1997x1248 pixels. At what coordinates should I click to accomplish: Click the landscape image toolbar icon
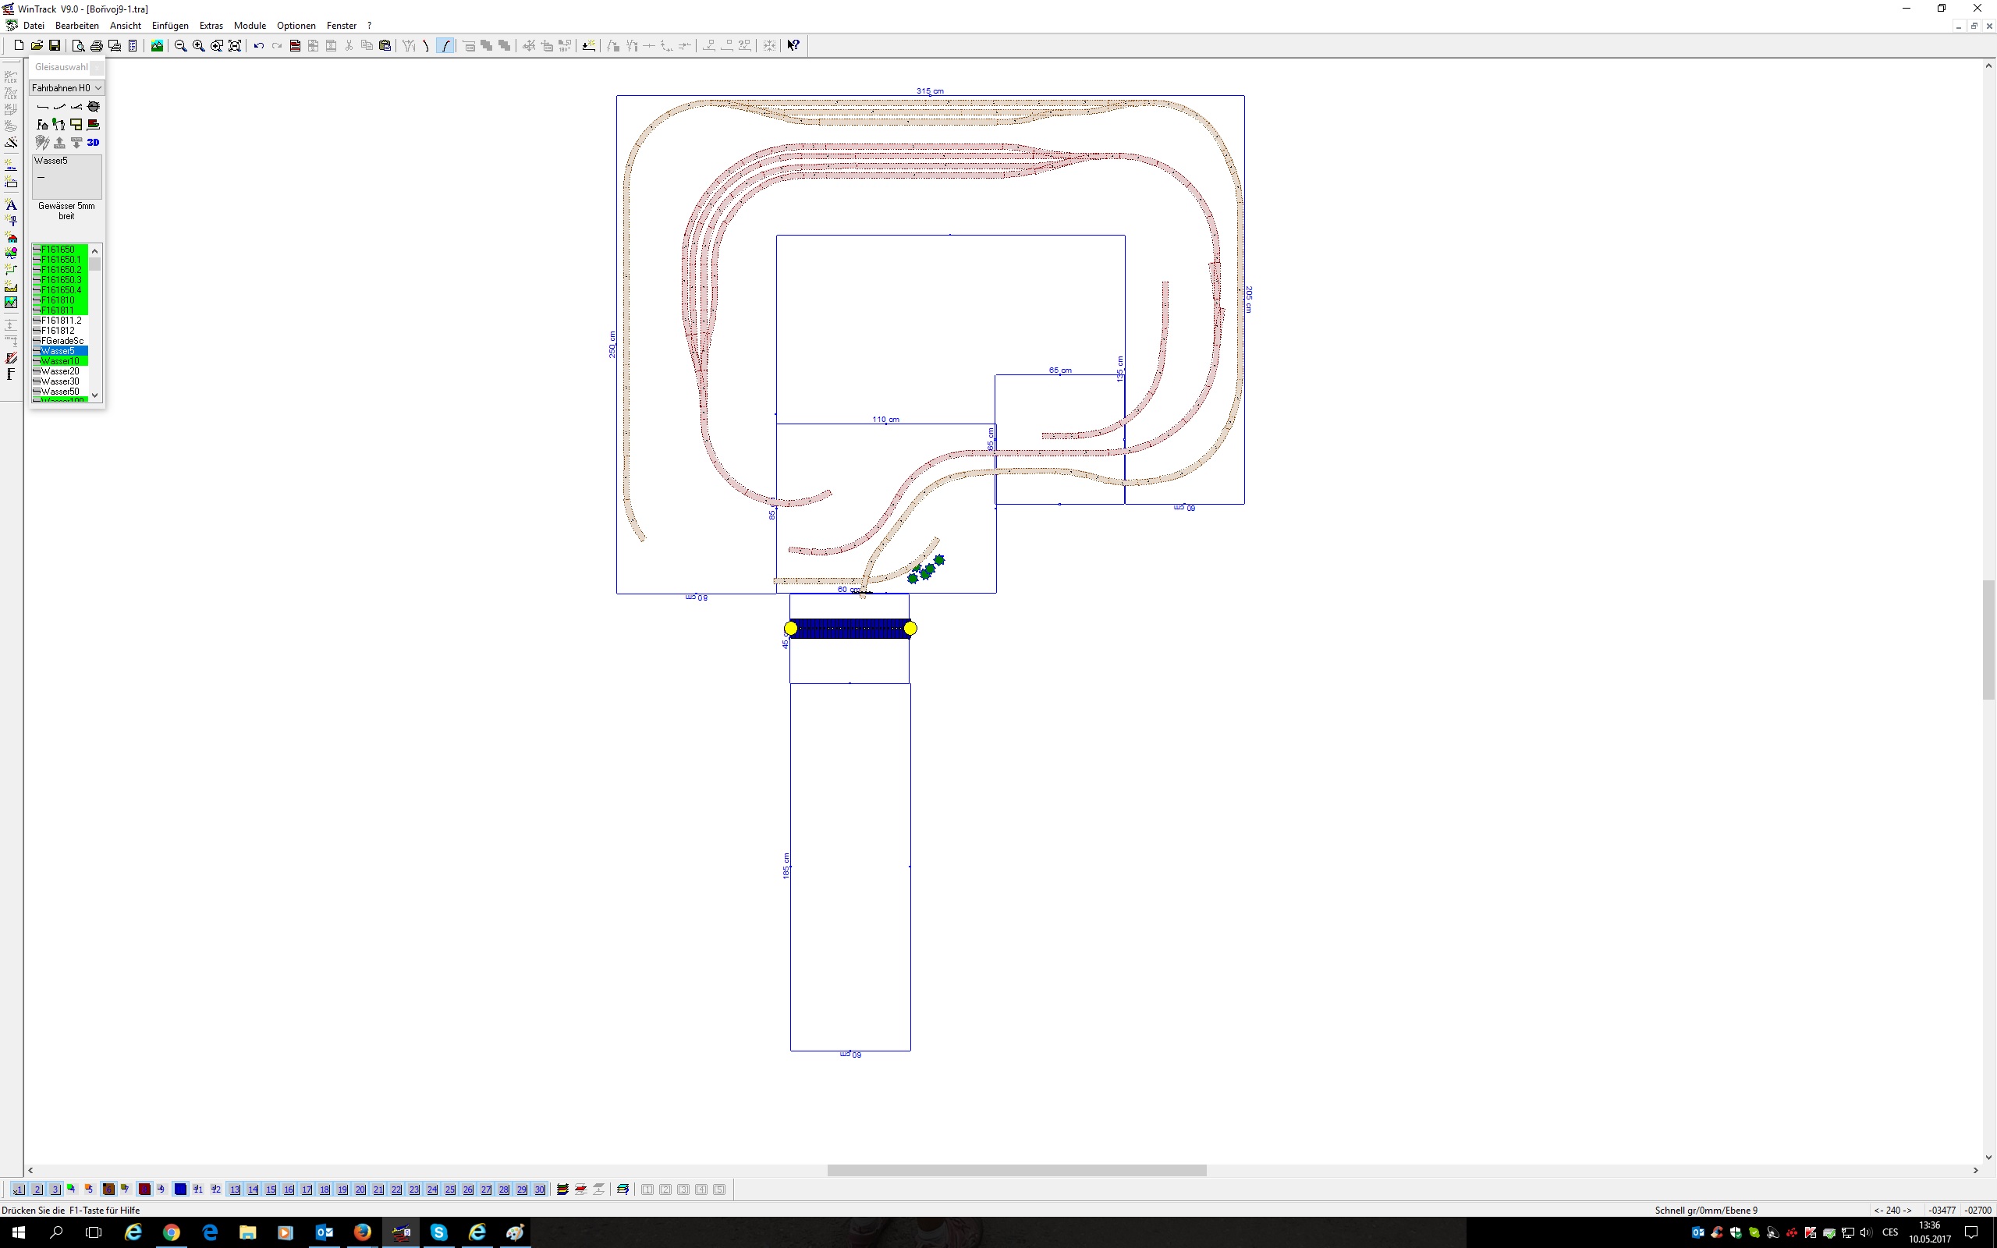(x=157, y=45)
